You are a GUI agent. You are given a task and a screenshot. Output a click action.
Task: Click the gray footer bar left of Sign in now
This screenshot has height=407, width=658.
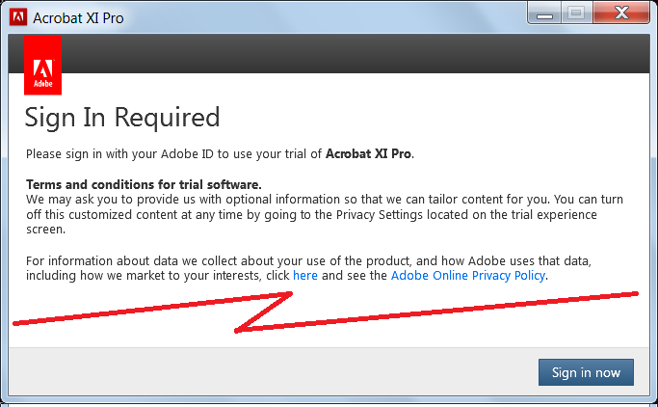pyautogui.click(x=273, y=371)
